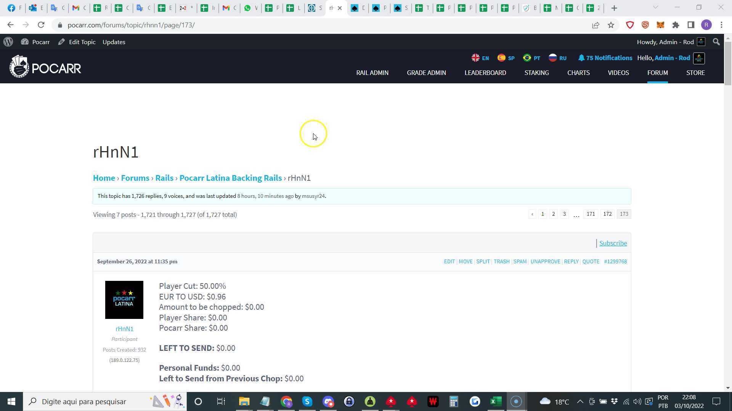
Task: Expand hidden tray icons chevron
Action: click(x=580, y=401)
